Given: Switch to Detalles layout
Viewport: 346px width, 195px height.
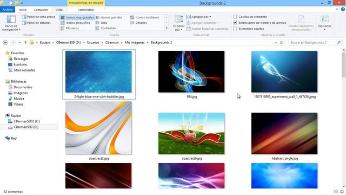Looking at the screenshot, I should point(138,23).
